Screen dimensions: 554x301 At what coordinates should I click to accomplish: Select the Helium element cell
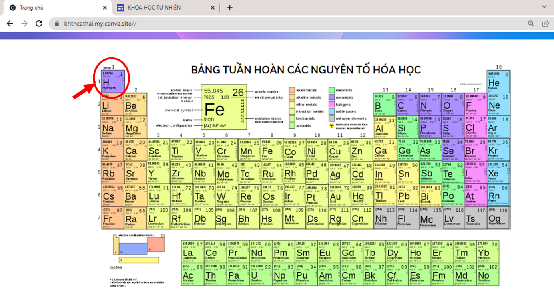tap(498, 81)
